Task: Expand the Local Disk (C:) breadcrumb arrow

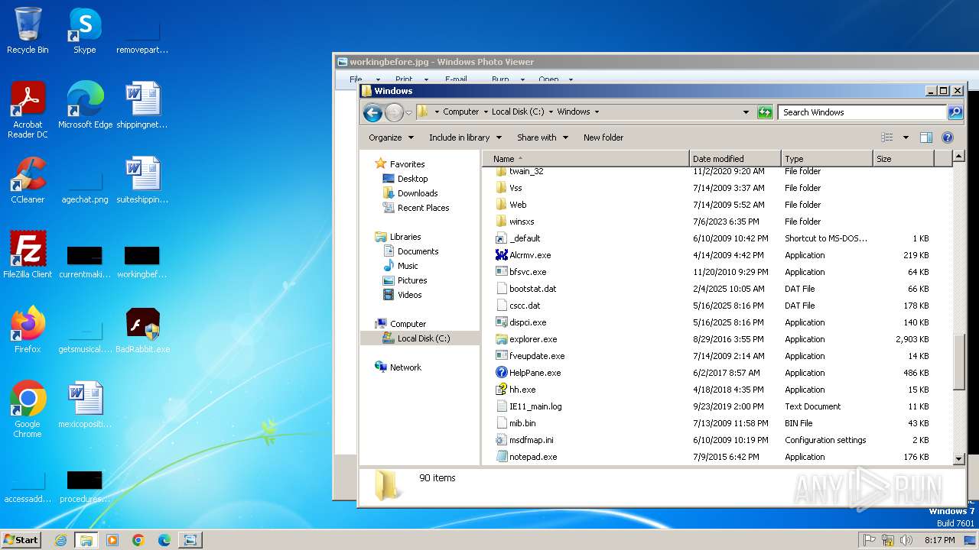Action: 550,112
